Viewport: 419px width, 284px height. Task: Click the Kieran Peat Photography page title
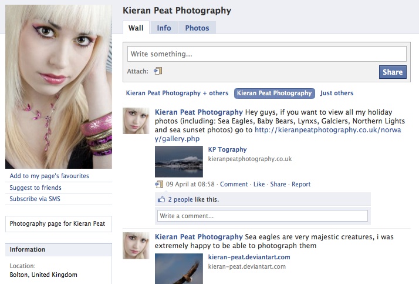177,11
